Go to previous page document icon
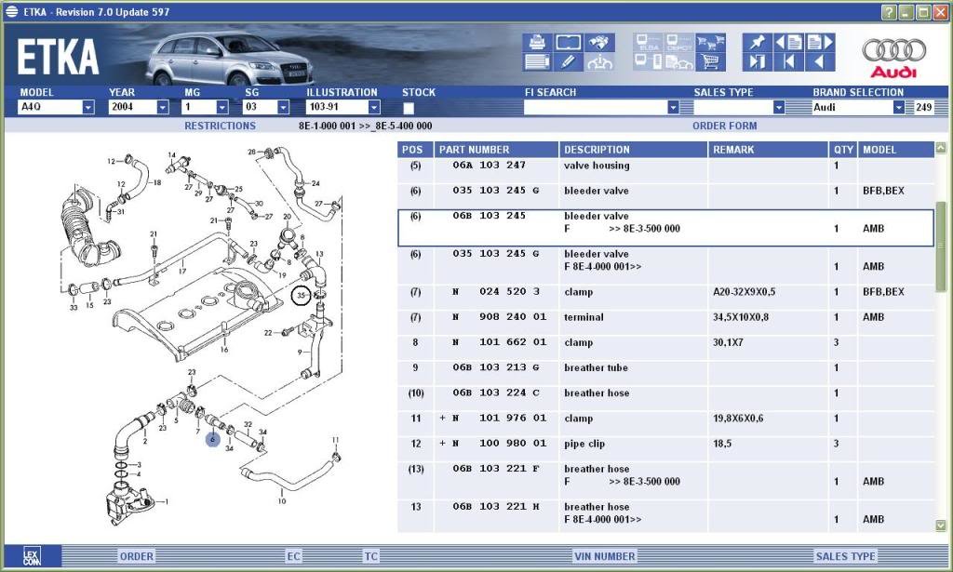The image size is (953, 572). [x=788, y=42]
